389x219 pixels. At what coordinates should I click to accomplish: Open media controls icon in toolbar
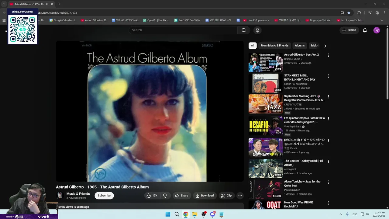point(370,13)
